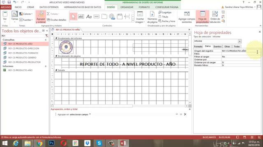
Task: Select the XYZ option group control
Action: [x=120, y=16]
